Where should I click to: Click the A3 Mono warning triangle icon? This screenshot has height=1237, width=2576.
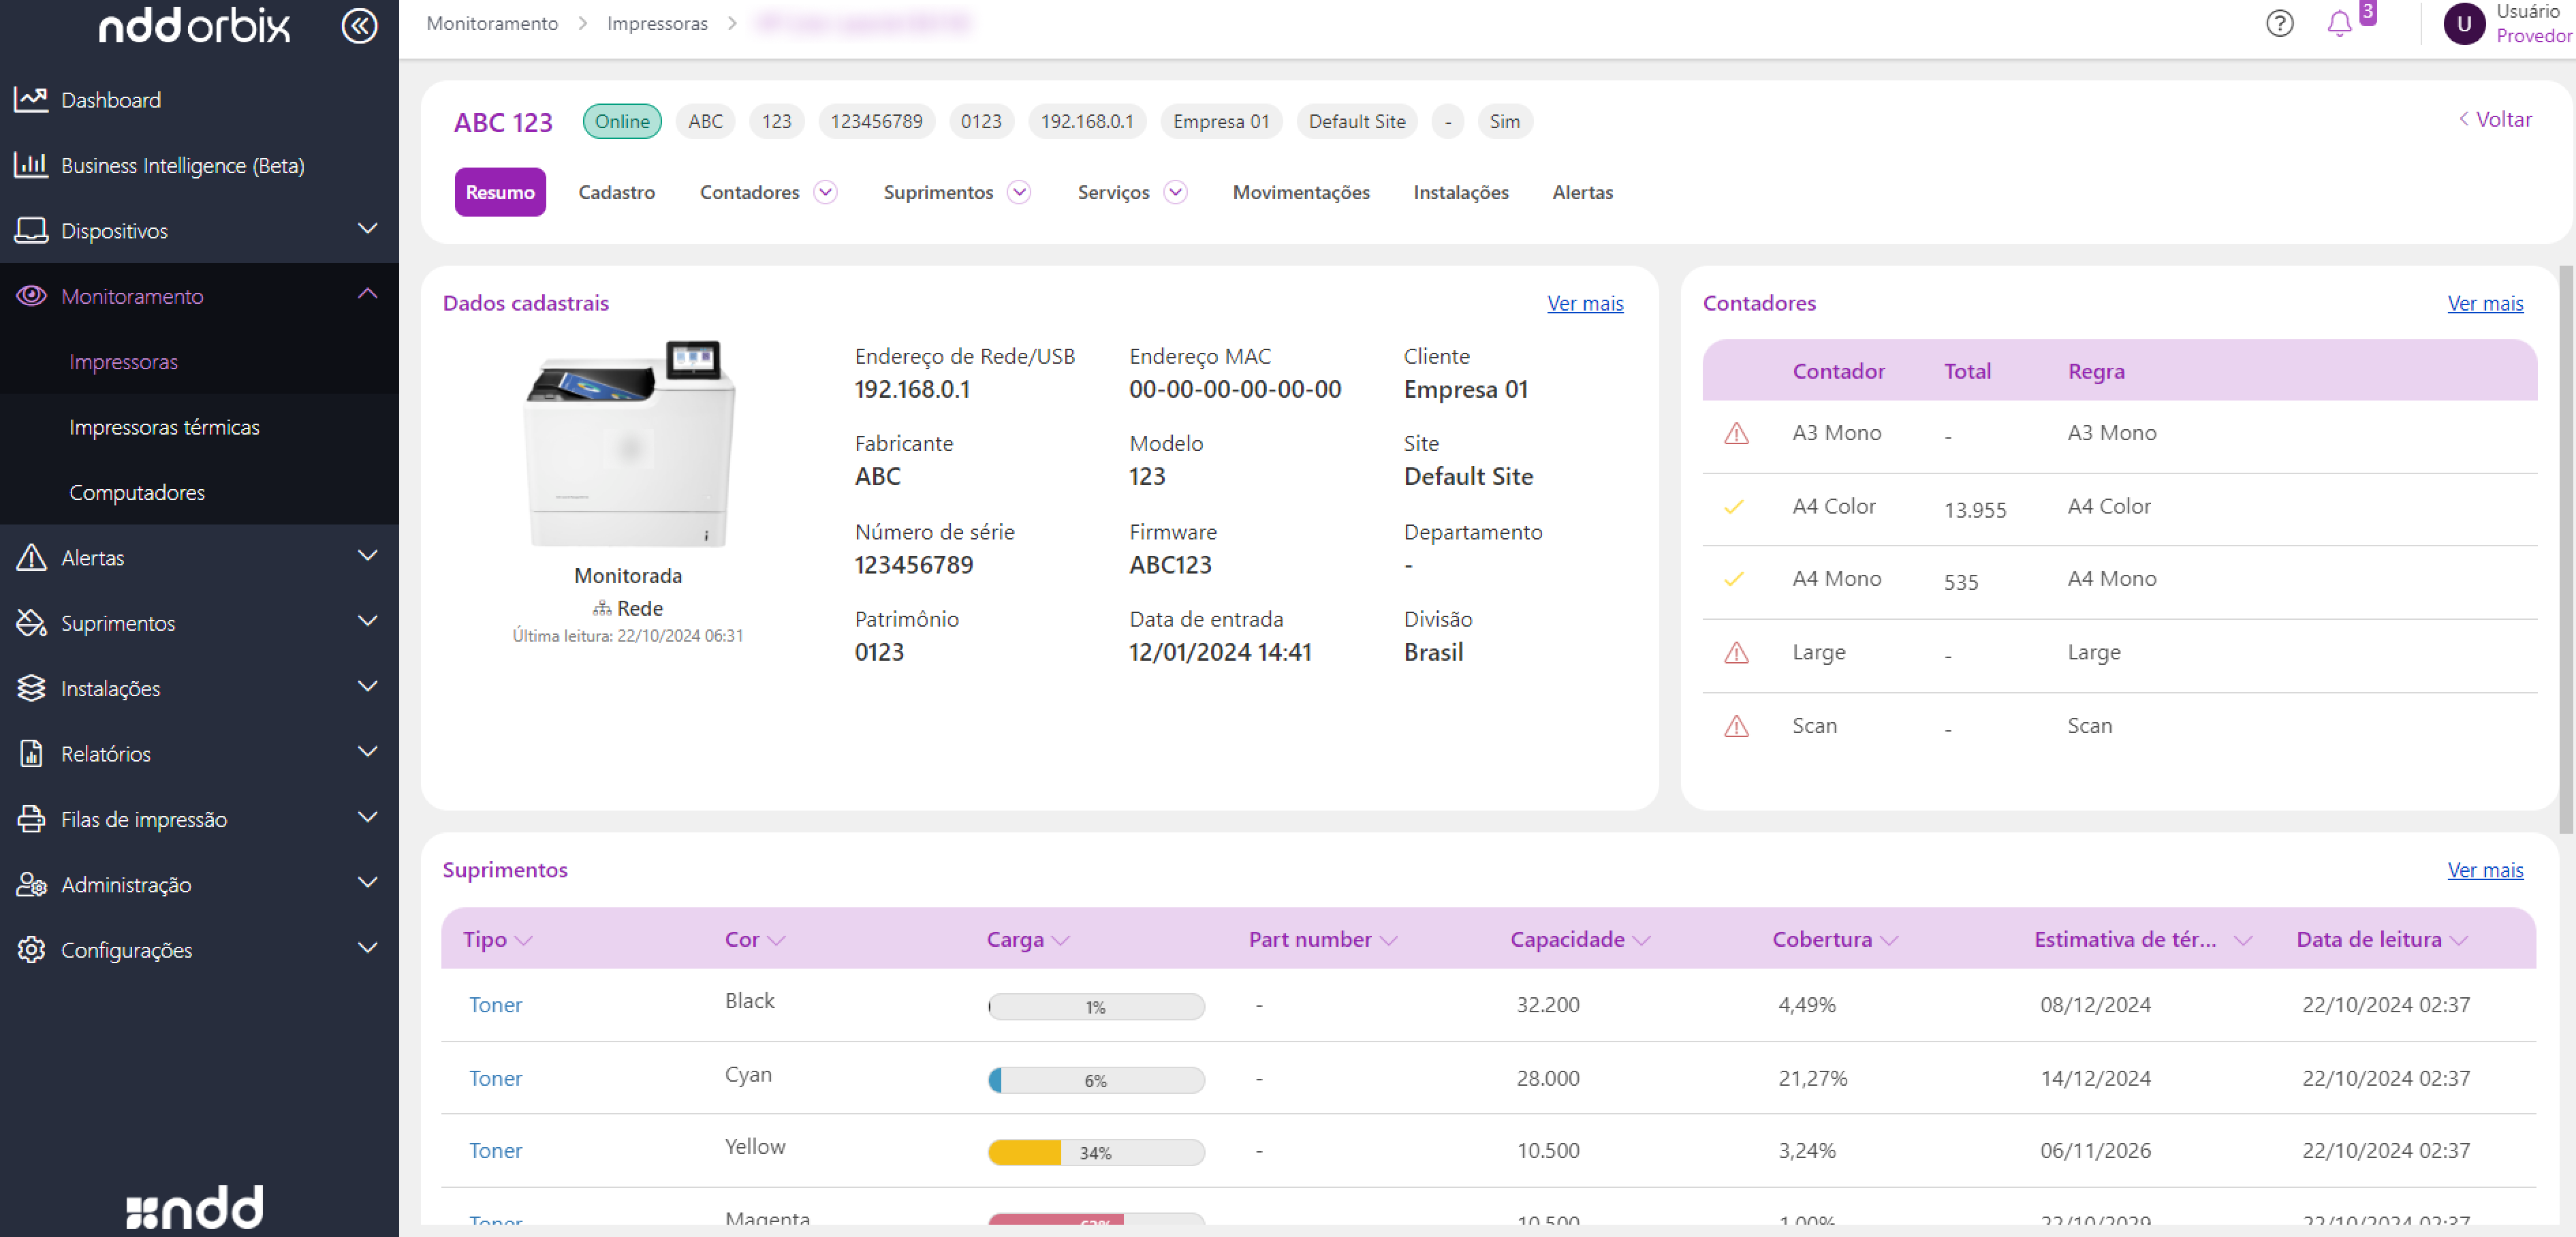click(1736, 433)
